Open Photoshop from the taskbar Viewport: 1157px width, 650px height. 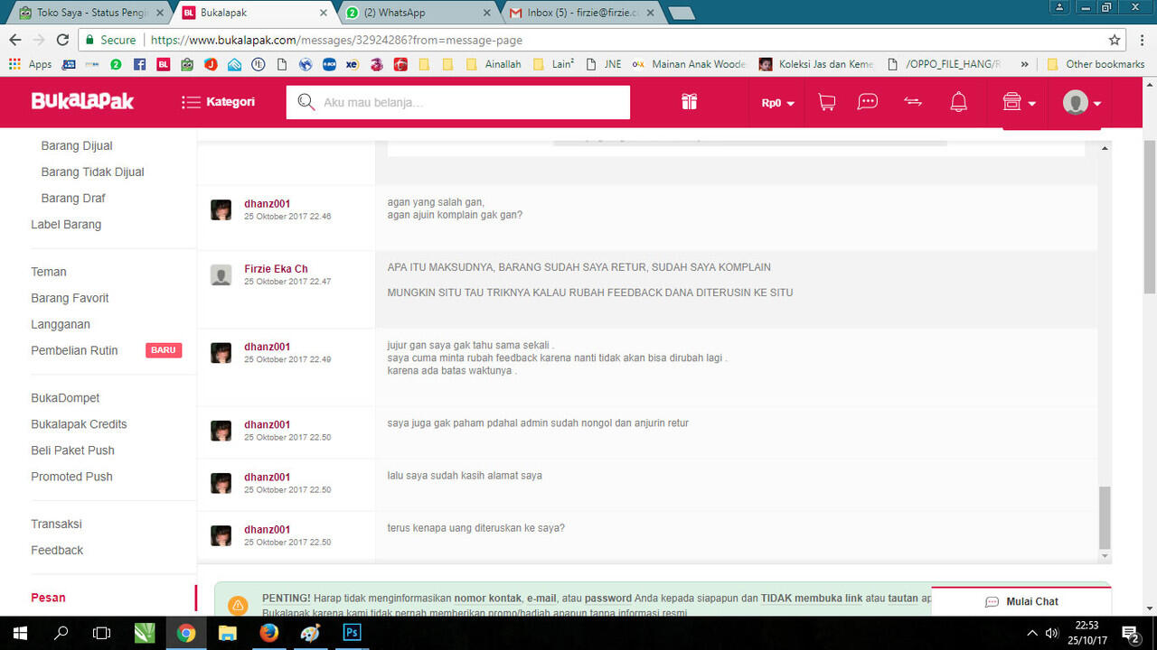tap(352, 633)
